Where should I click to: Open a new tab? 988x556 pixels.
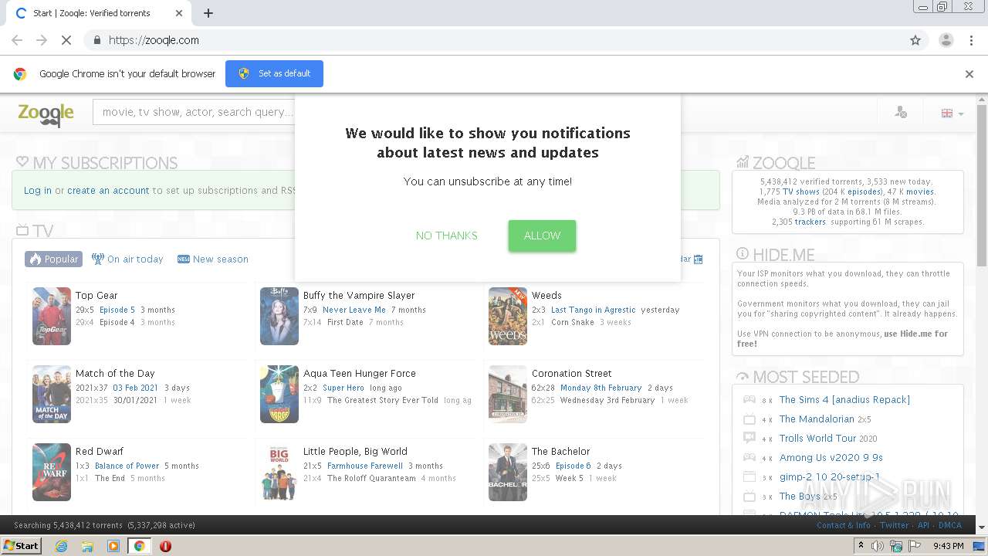click(x=208, y=13)
